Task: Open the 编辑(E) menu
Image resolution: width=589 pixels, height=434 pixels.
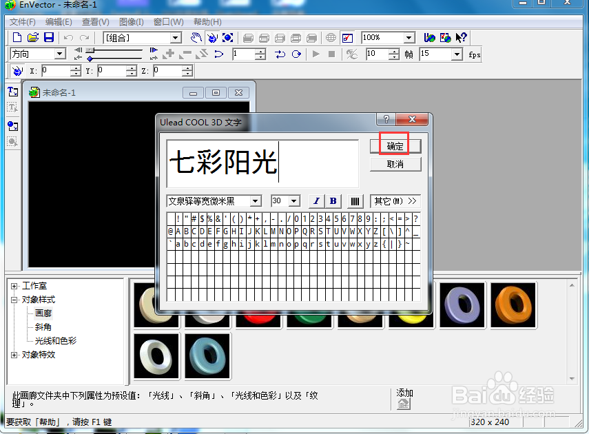Action: pyautogui.click(x=59, y=22)
